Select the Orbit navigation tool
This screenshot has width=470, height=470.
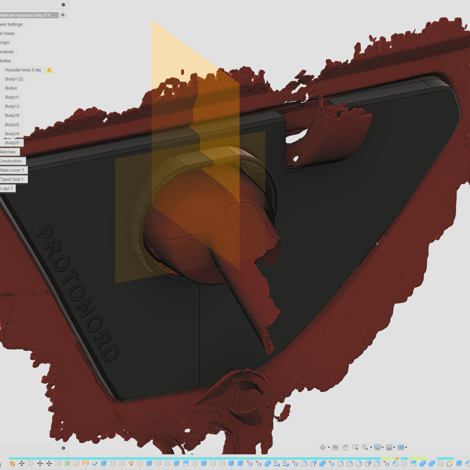(x=323, y=447)
